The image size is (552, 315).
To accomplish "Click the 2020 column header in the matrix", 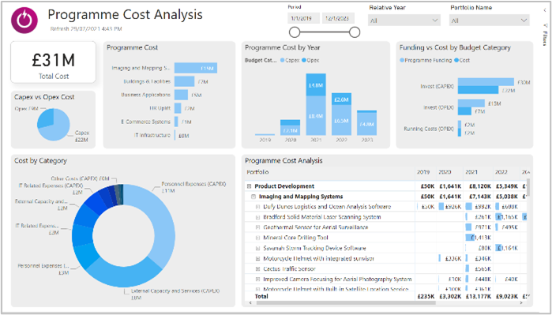I will coord(445,172).
